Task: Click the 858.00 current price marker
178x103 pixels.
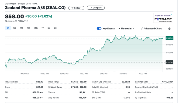Action: (x=169, y=38)
